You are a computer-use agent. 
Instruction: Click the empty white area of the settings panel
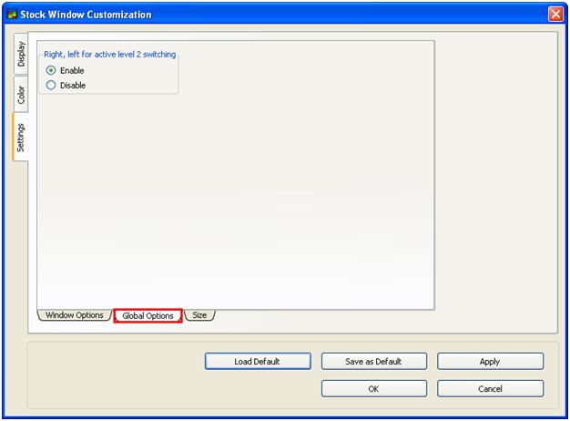point(237,200)
